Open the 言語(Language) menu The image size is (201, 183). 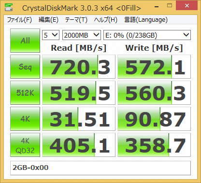point(146,20)
